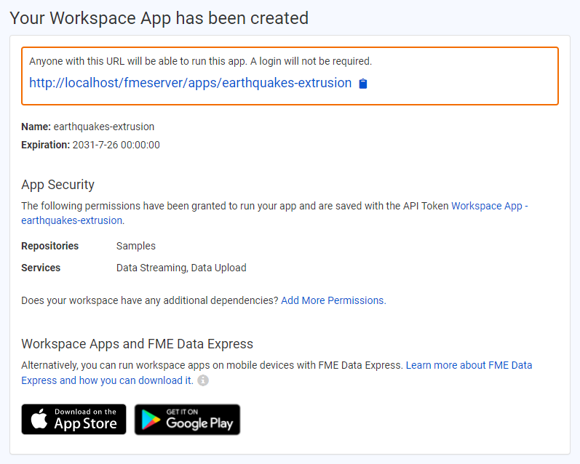Open the localhost earthquakes-extrusion app URL

tap(190, 83)
